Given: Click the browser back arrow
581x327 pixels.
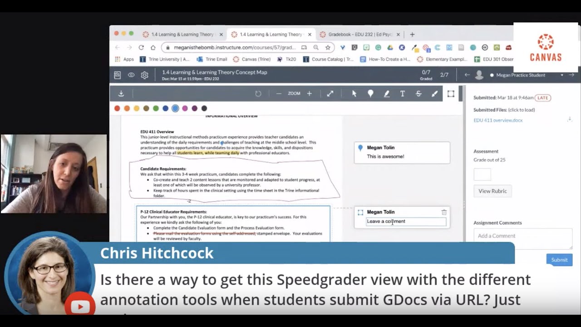Looking at the screenshot, I should [x=118, y=47].
